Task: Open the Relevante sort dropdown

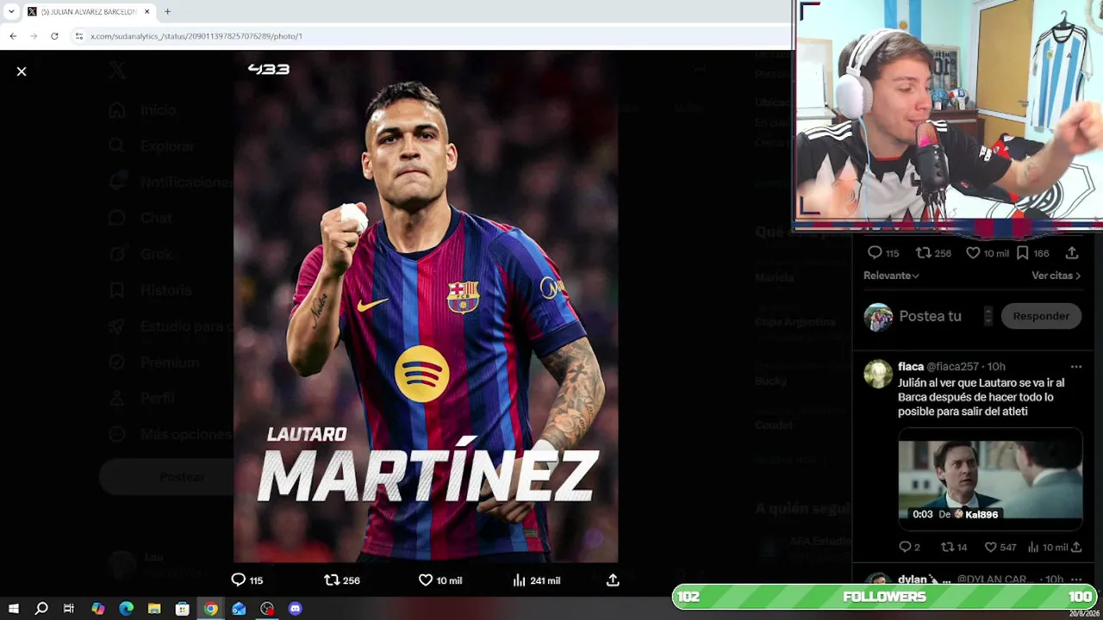Action: pyautogui.click(x=891, y=276)
